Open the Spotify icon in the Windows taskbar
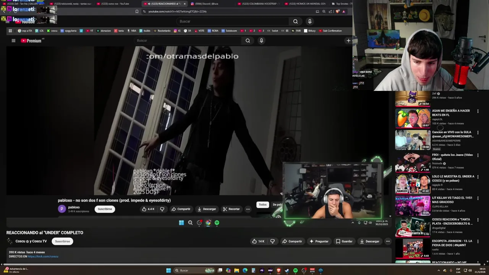 point(295,270)
